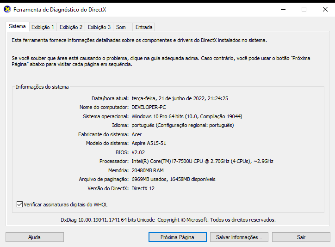335x247 pixels.
Task: Toggle the WHQL digital signatures checkbox
Action: [19, 204]
